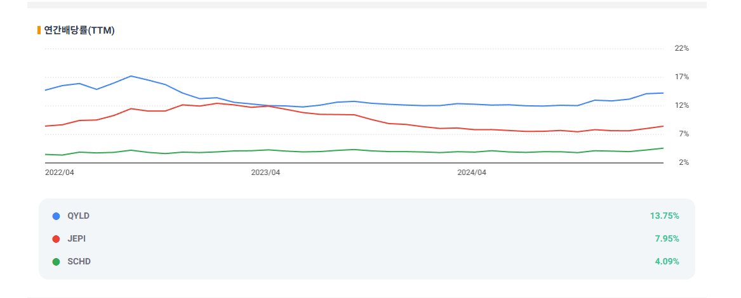
Task: Select the JEPI ticker label
Action: (x=77, y=238)
